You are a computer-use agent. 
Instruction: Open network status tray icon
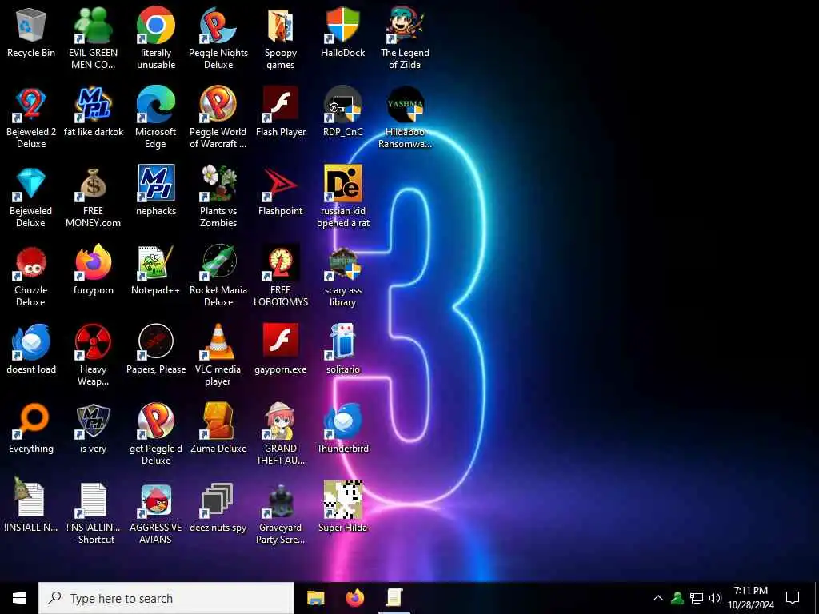coord(697,598)
